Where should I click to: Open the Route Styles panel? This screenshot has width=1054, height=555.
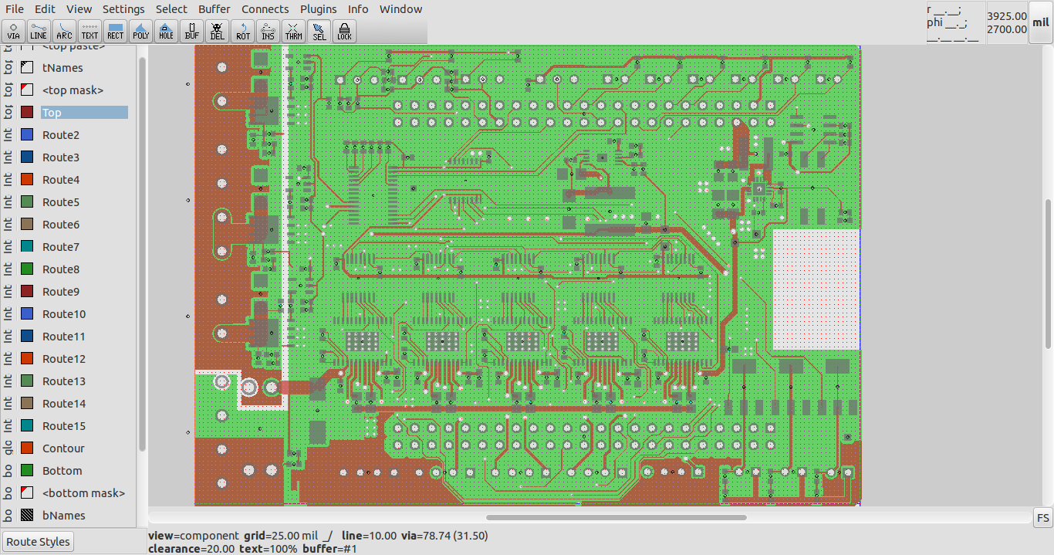click(37, 541)
